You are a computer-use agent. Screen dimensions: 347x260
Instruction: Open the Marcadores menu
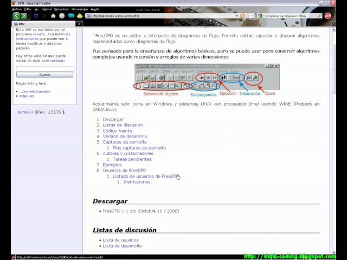[x=61, y=9]
